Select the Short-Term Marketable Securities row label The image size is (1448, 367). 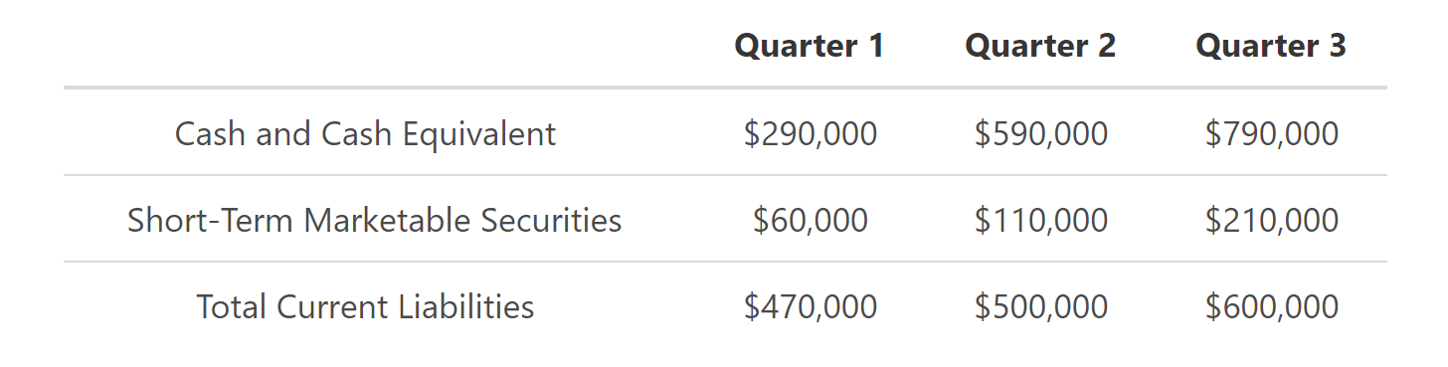(x=375, y=220)
